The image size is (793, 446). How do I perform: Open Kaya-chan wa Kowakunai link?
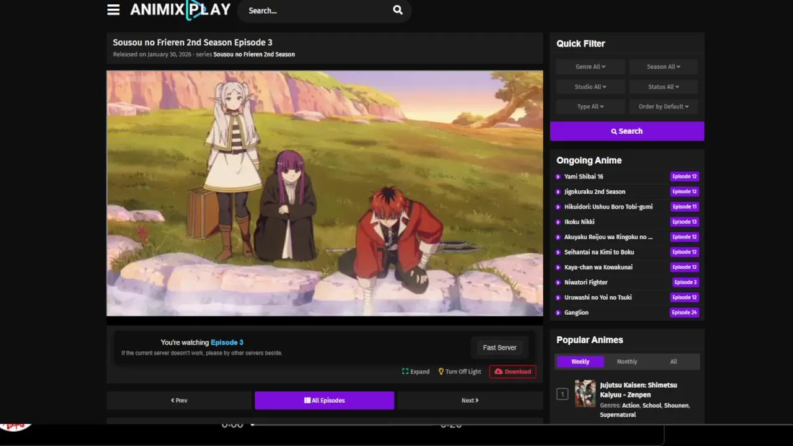[x=598, y=268]
